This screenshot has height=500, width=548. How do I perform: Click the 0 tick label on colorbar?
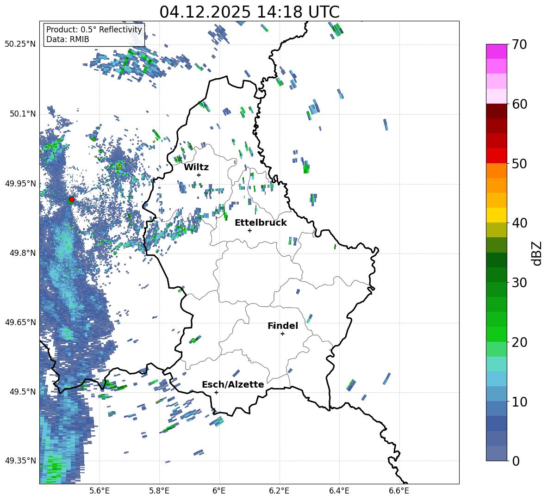515,461
